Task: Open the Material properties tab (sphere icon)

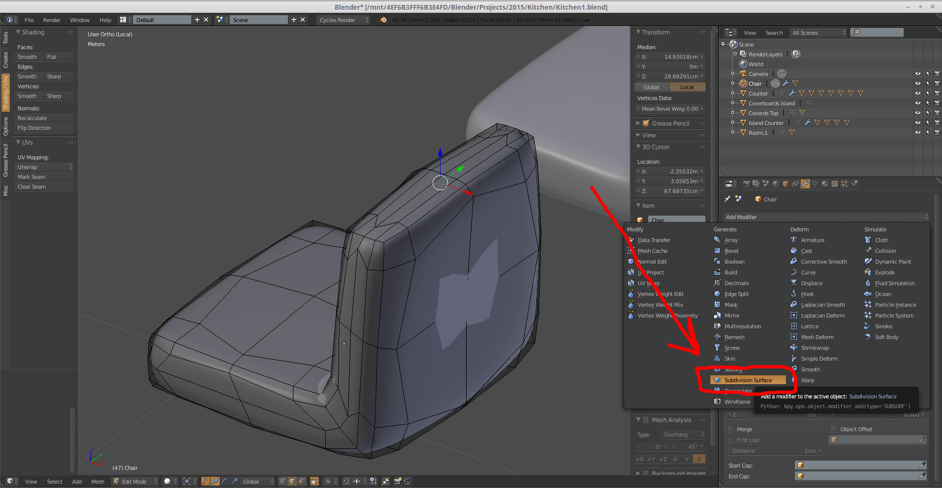Action: point(825,183)
